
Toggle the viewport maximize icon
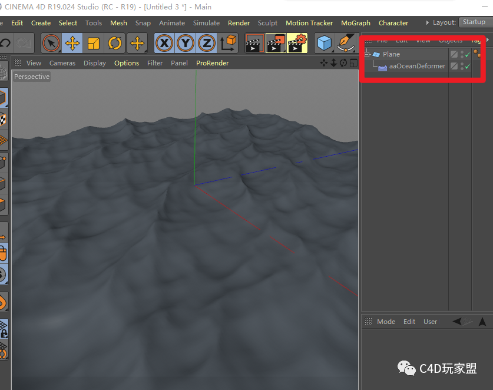(354, 63)
